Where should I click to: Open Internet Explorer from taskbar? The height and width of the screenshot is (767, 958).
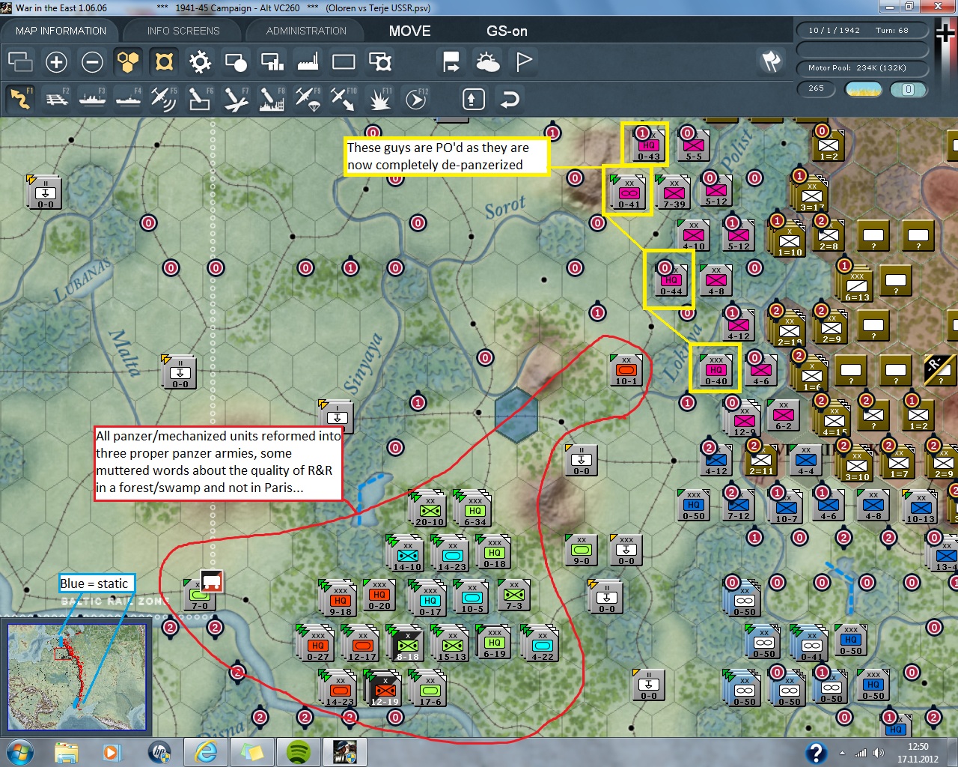pyautogui.click(x=205, y=752)
